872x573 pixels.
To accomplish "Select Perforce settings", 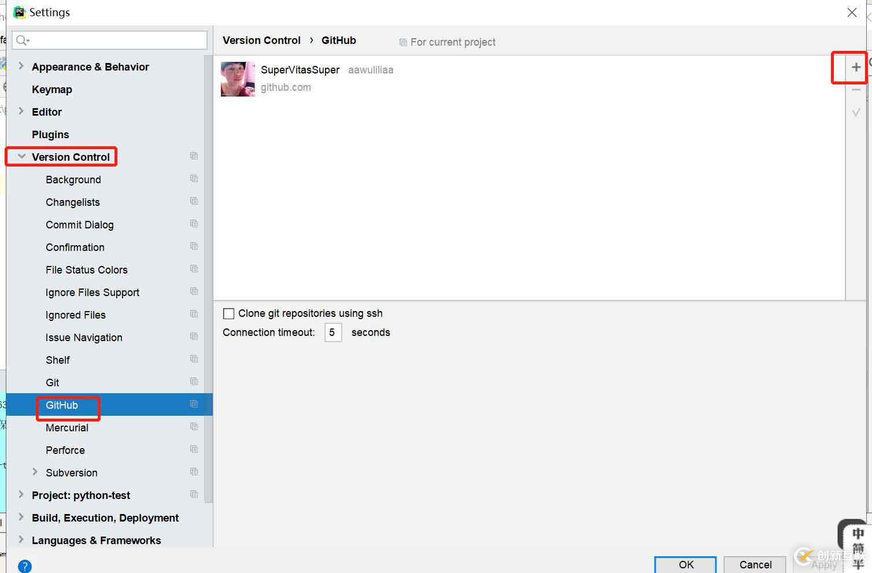I will (65, 450).
